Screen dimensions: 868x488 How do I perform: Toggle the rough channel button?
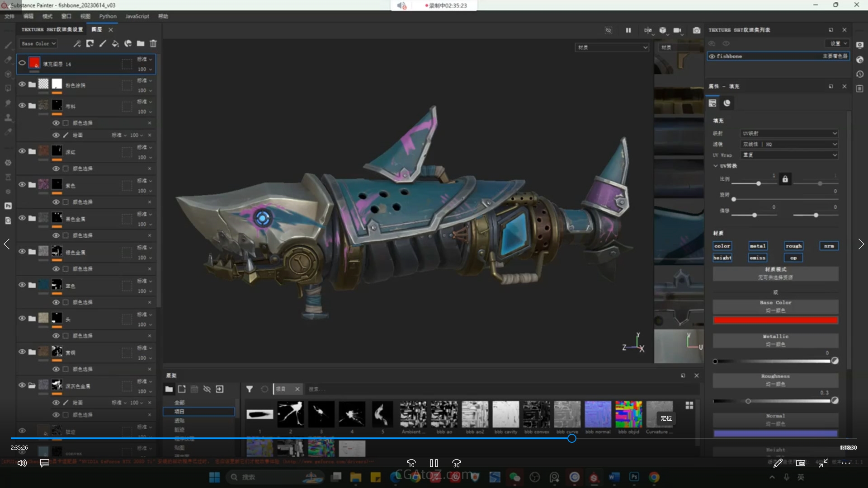[793, 246]
